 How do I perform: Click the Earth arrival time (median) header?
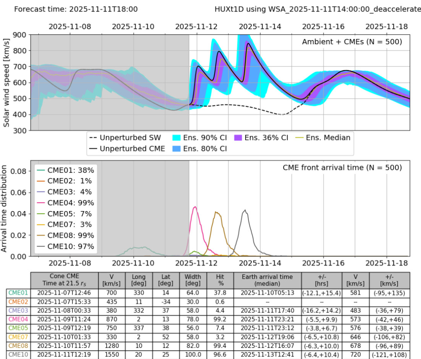click(266, 280)
